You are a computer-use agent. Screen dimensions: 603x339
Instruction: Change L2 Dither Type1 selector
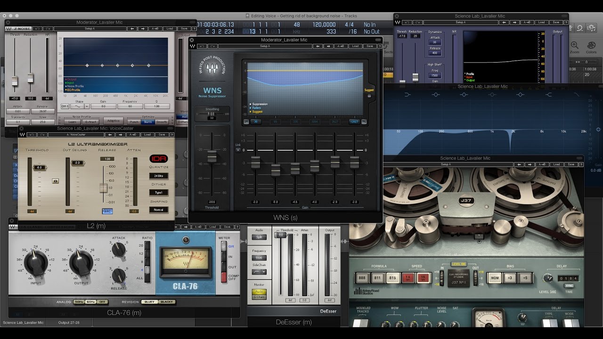coord(158,193)
